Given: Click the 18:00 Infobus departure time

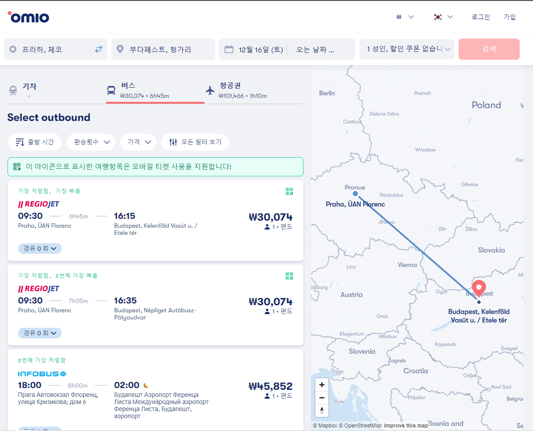Looking at the screenshot, I should (x=30, y=385).
